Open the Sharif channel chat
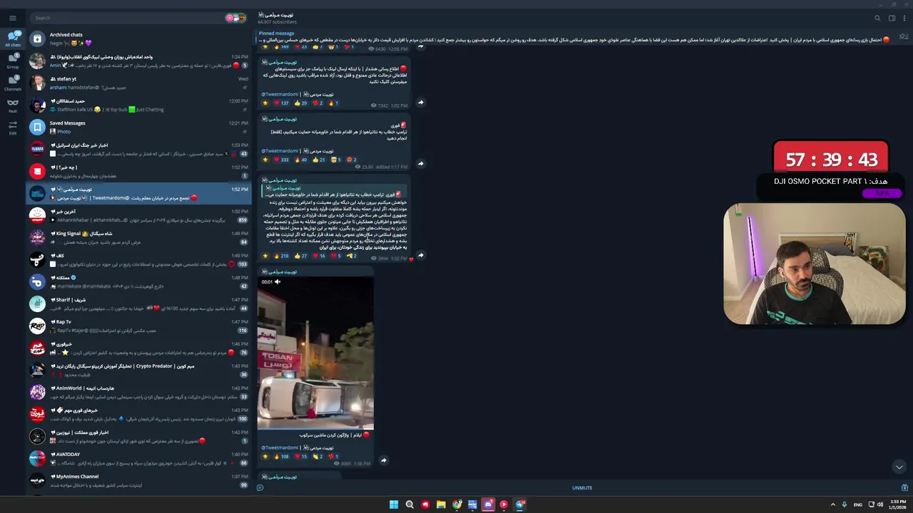 pos(139,304)
